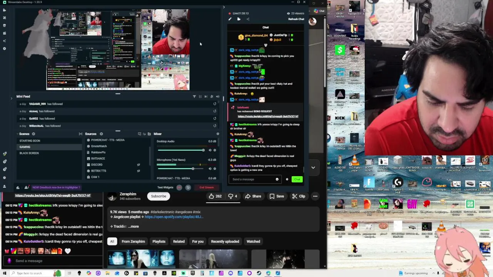Open Microphone (Yeti Nano) settings gear

215,169
